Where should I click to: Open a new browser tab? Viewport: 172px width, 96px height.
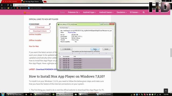(45, 2)
